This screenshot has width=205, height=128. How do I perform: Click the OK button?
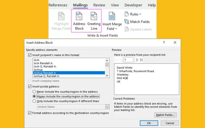(x=149, y=123)
